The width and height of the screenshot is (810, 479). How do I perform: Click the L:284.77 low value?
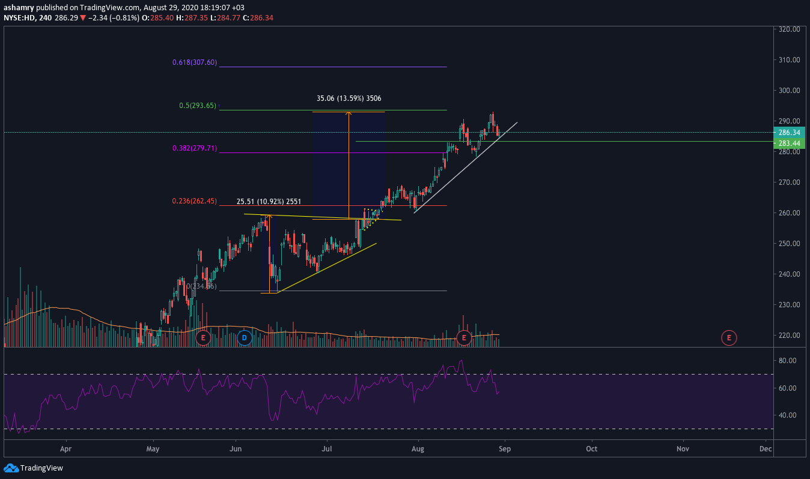click(x=227, y=17)
